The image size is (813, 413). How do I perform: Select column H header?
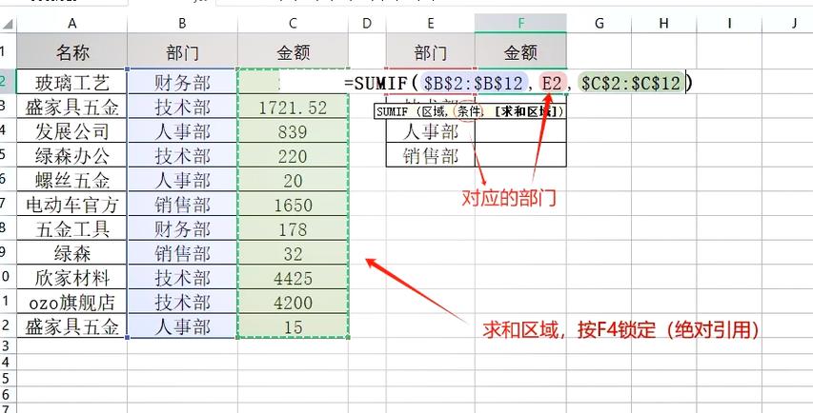click(x=663, y=23)
